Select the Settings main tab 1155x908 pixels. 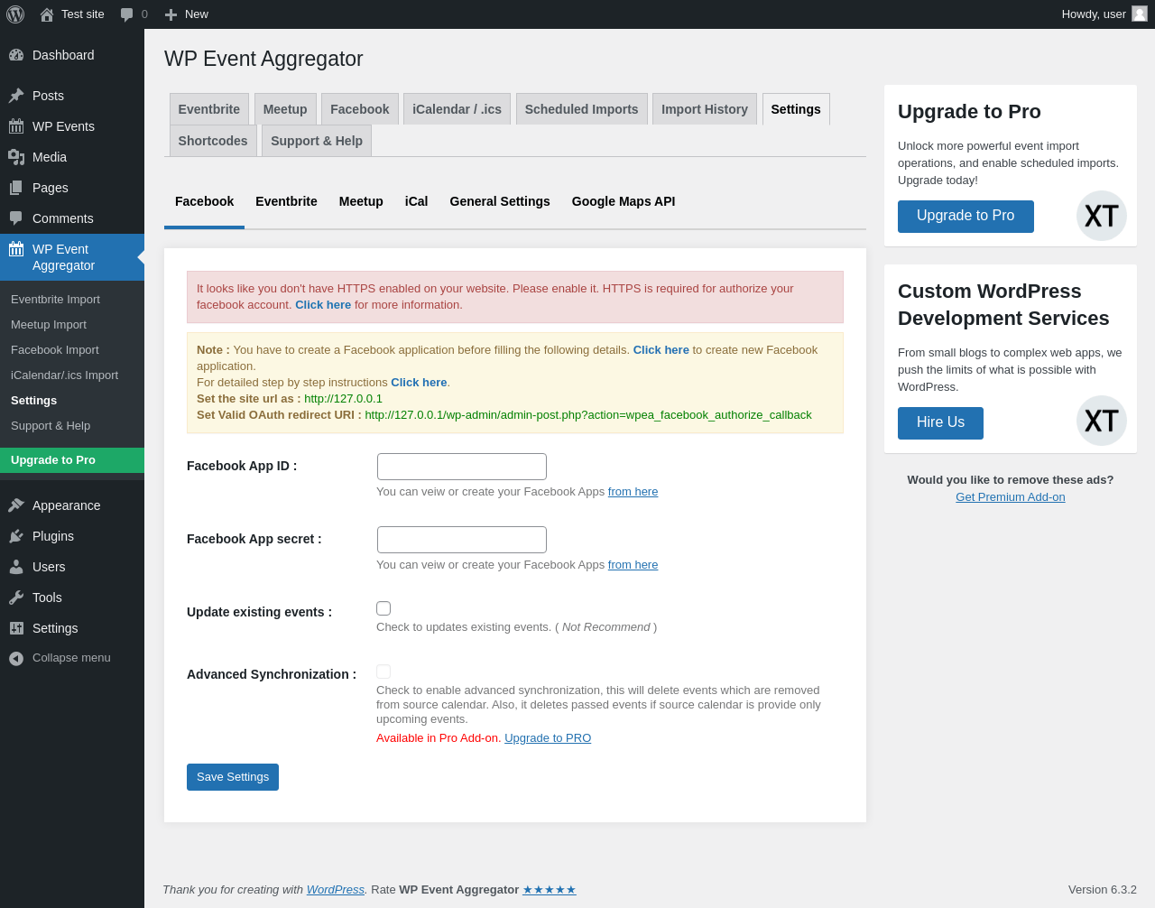(x=796, y=109)
